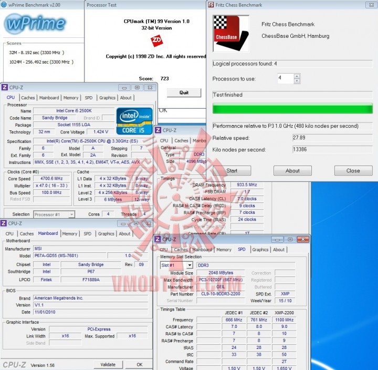The width and height of the screenshot is (378, 370).
Task: Click the Intel Core i5 badge
Action: click(134, 121)
